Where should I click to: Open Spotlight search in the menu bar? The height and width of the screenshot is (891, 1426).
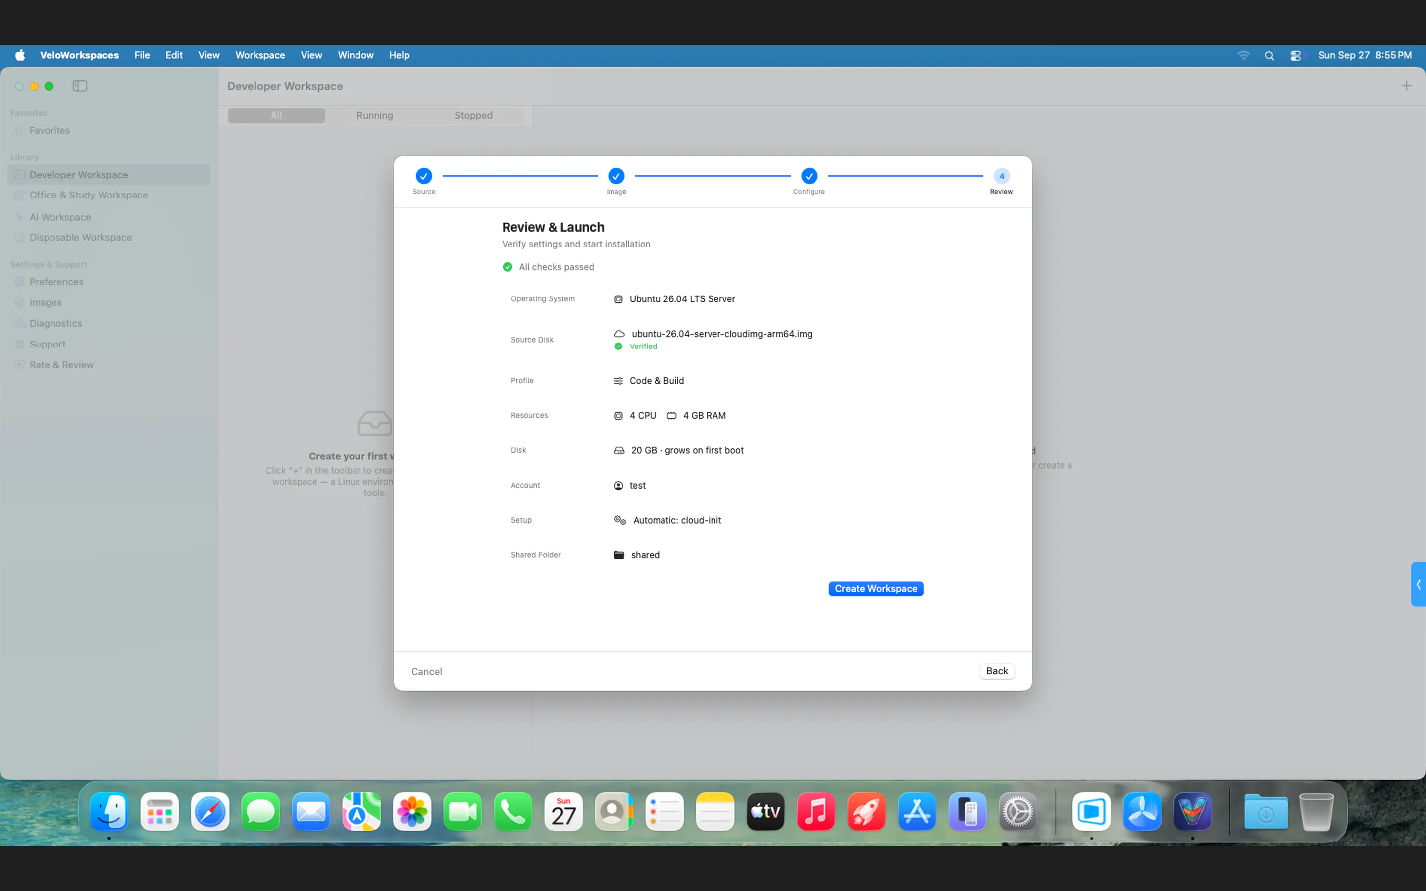pyautogui.click(x=1269, y=55)
